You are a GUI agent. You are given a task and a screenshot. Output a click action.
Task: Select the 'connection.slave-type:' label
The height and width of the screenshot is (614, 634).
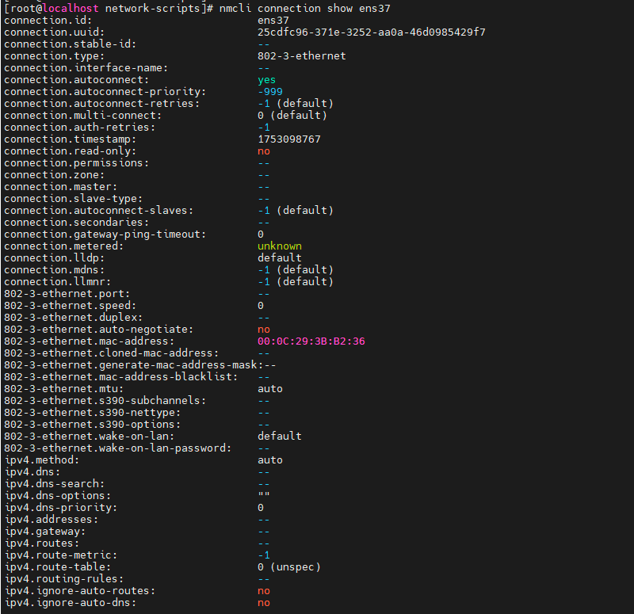(74, 199)
